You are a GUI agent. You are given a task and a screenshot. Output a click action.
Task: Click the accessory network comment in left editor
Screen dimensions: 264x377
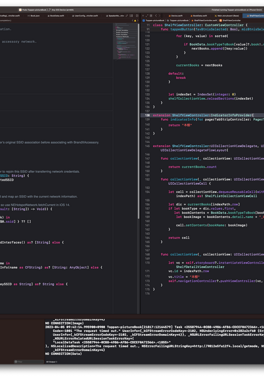coord(19,41)
